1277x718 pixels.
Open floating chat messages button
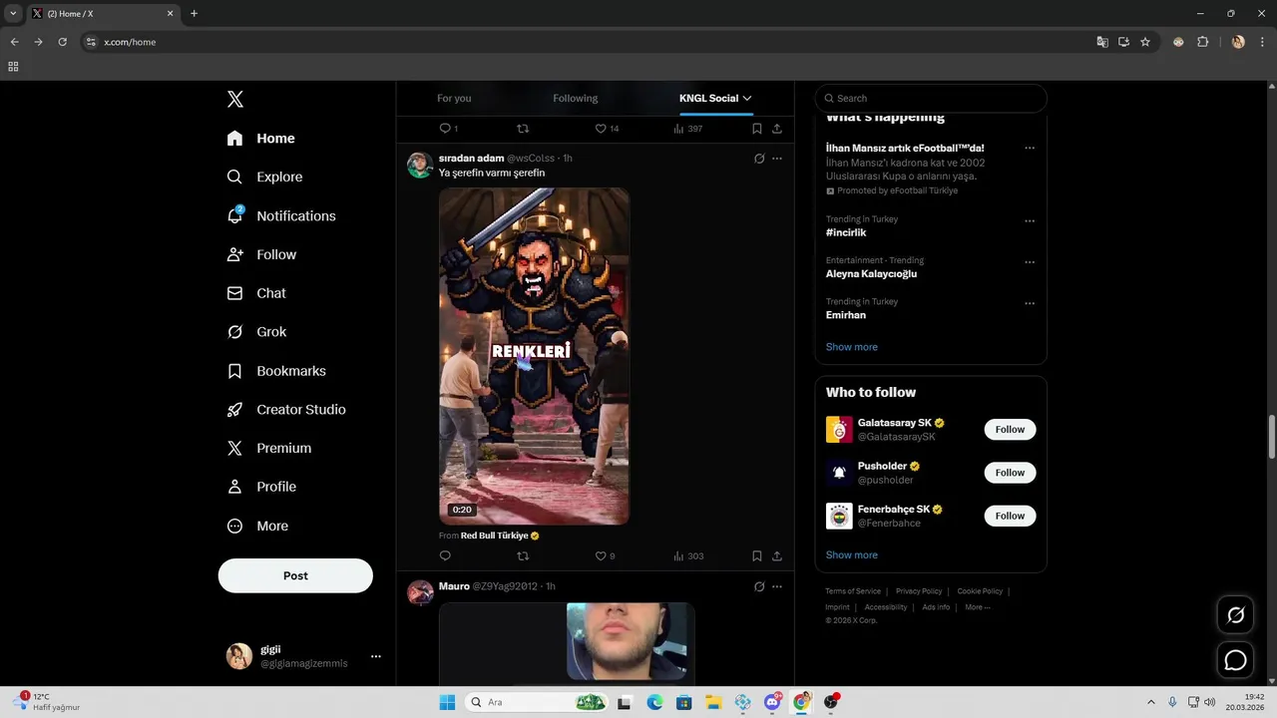click(x=1235, y=660)
